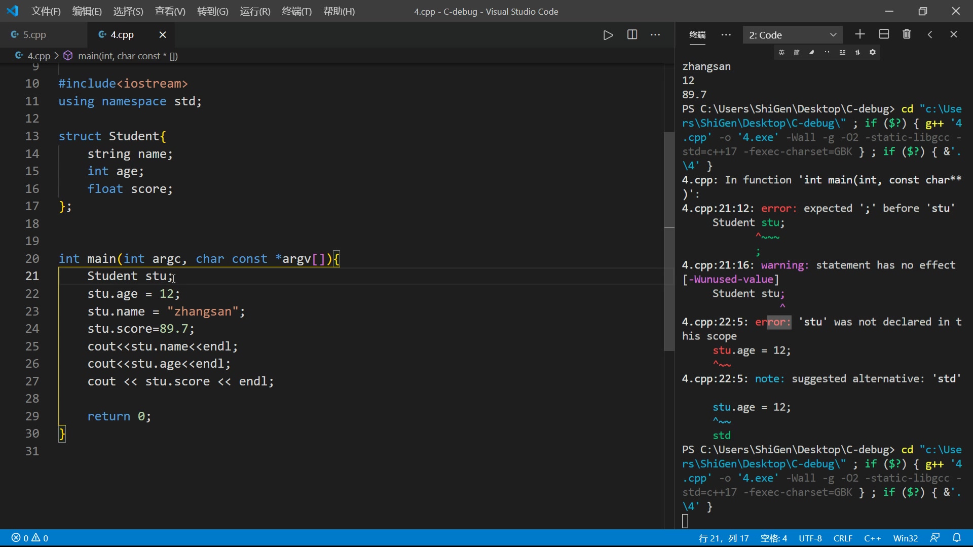Viewport: 973px width, 547px height.
Task: Open the 查看(V) menu
Action: click(x=170, y=11)
